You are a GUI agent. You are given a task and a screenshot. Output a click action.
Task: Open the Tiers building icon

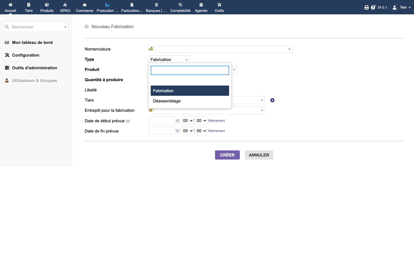pyautogui.click(x=29, y=5)
